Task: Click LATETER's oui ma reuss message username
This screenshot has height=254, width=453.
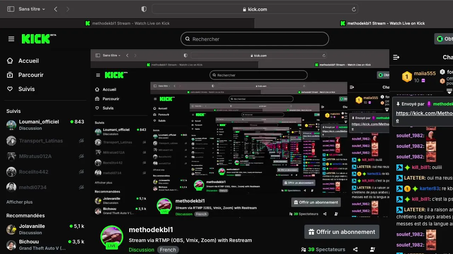Action: pyautogui.click(x=414, y=178)
